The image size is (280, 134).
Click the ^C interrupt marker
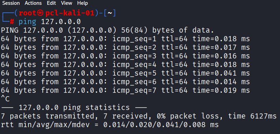pyautogui.click(x=5, y=99)
